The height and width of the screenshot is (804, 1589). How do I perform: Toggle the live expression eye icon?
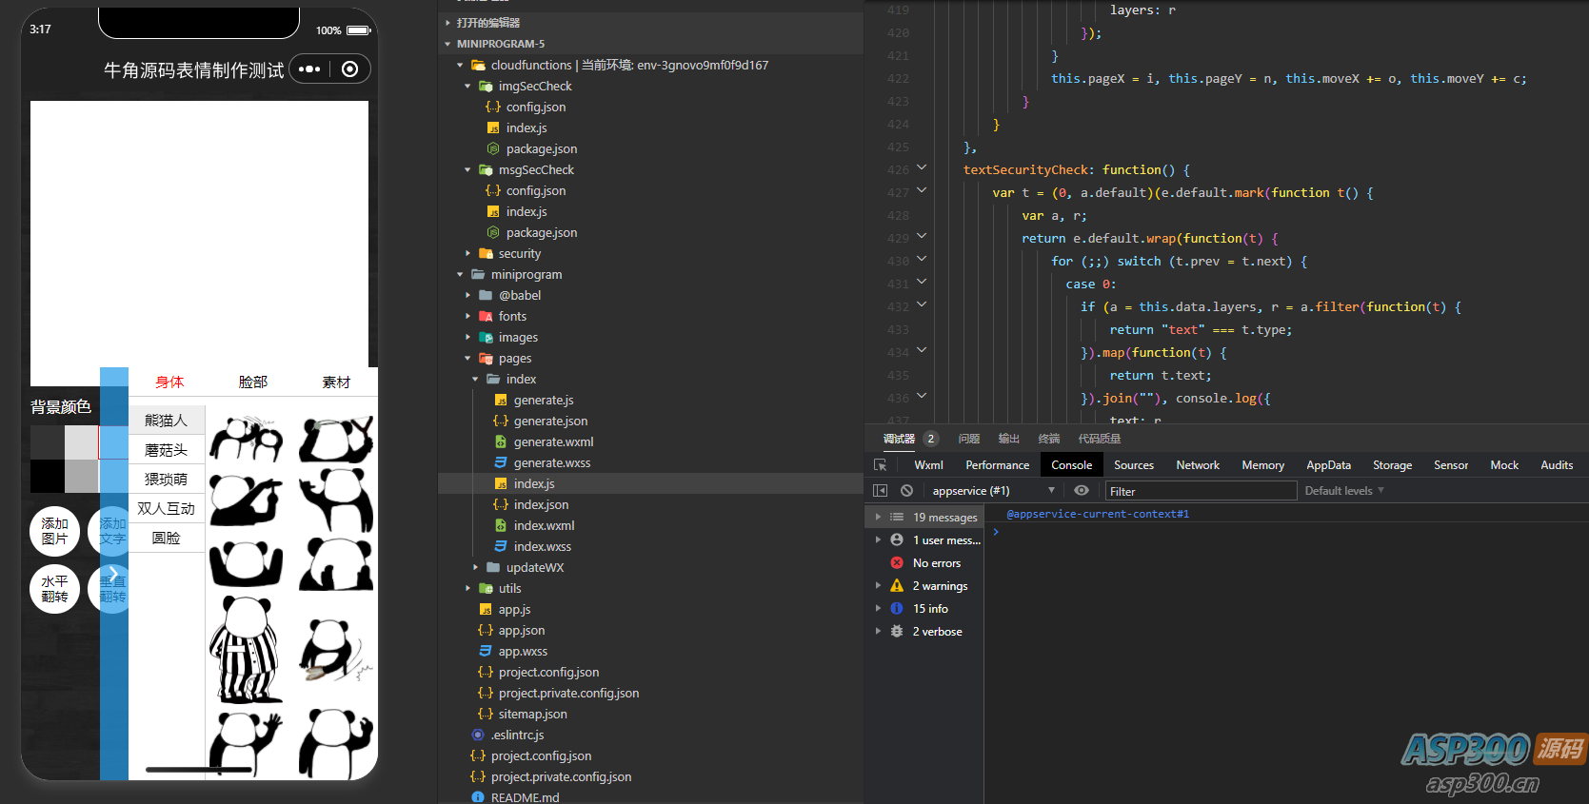click(x=1081, y=491)
